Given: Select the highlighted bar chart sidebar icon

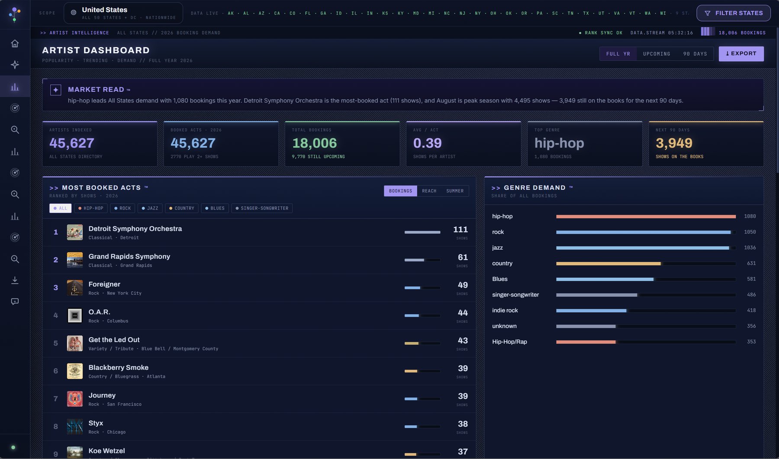Looking at the screenshot, I should tap(15, 87).
